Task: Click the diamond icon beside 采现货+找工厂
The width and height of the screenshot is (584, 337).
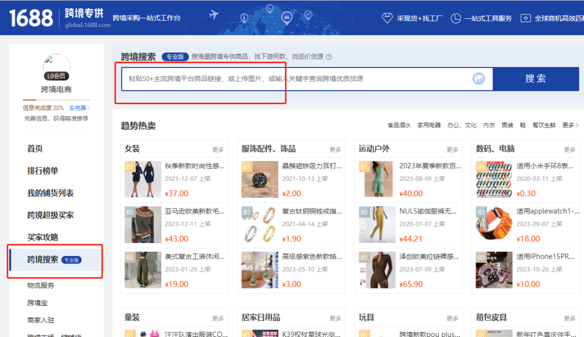Action: click(x=387, y=18)
